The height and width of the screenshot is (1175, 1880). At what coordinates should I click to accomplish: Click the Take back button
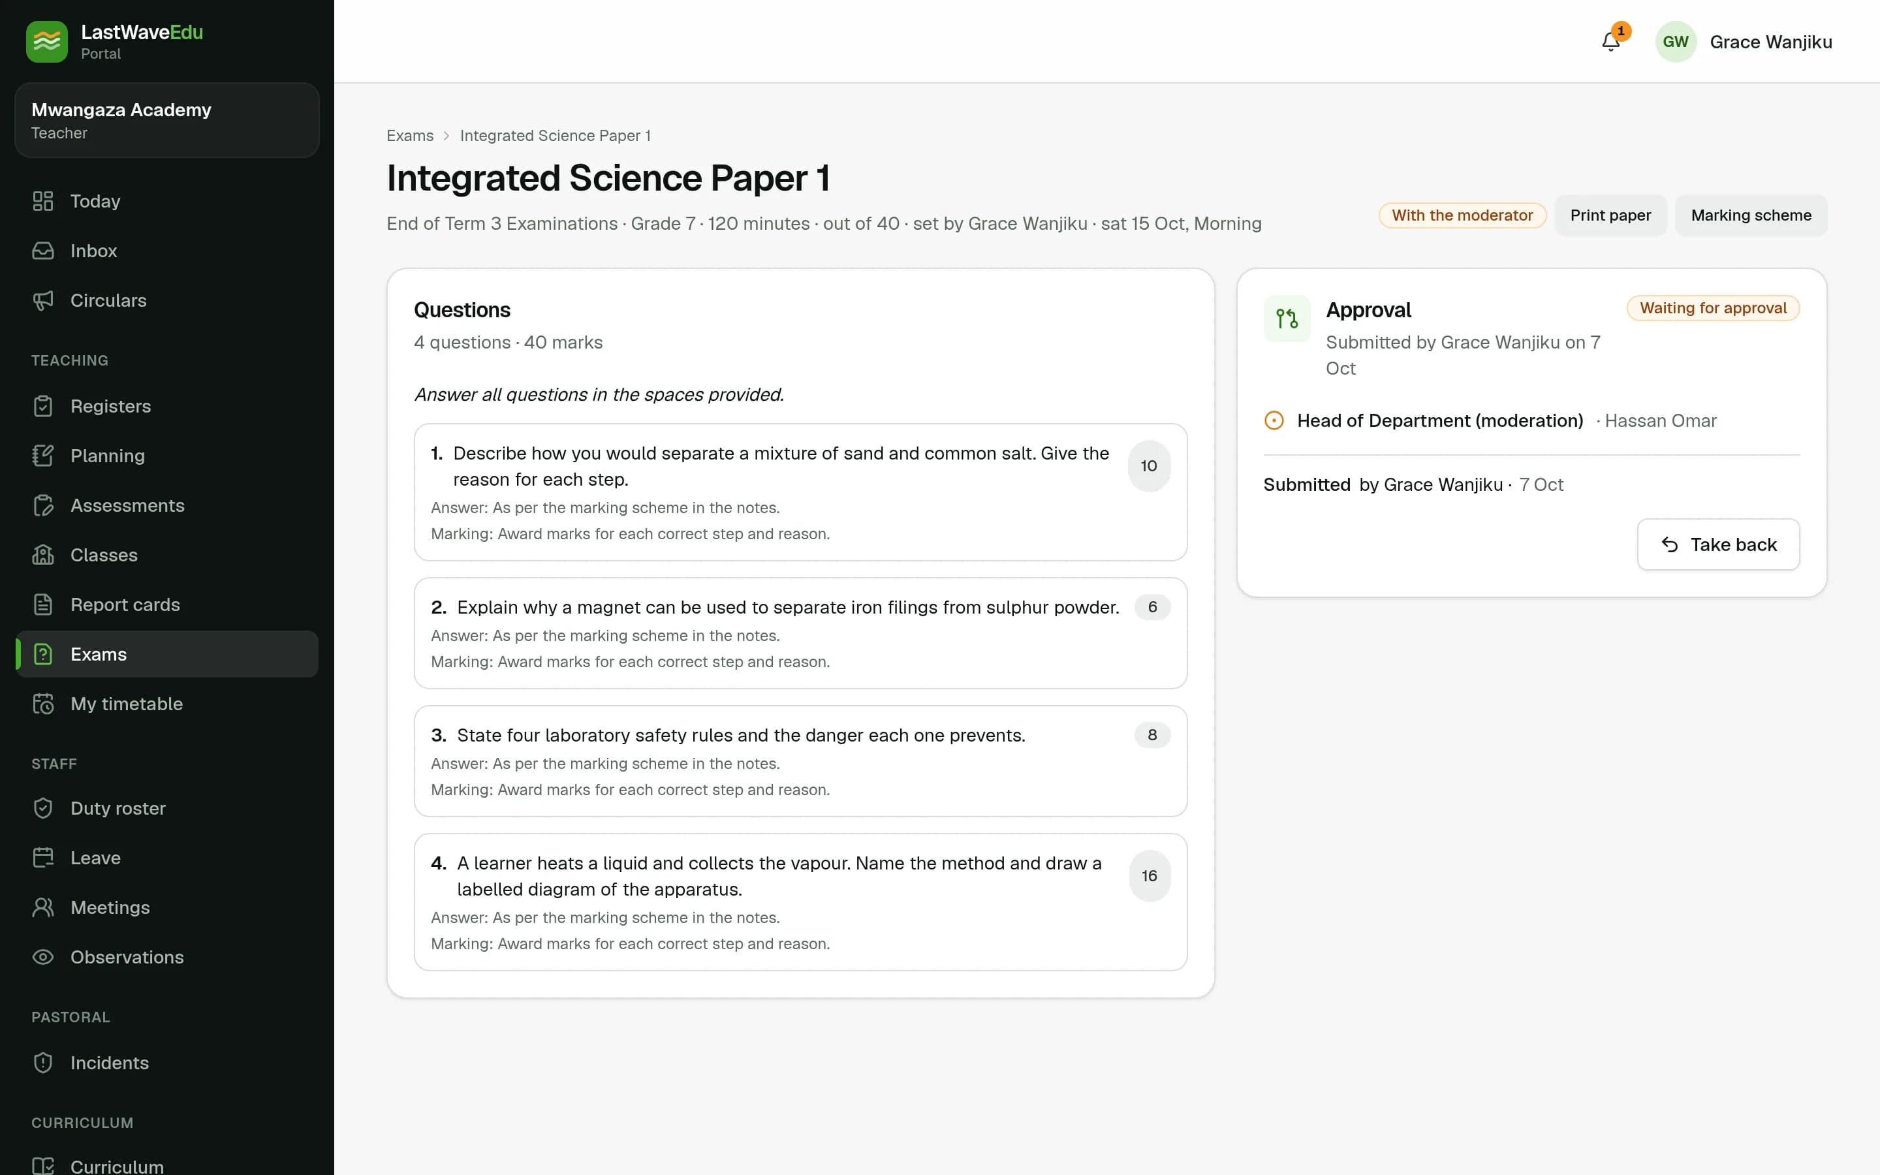[x=1718, y=545]
